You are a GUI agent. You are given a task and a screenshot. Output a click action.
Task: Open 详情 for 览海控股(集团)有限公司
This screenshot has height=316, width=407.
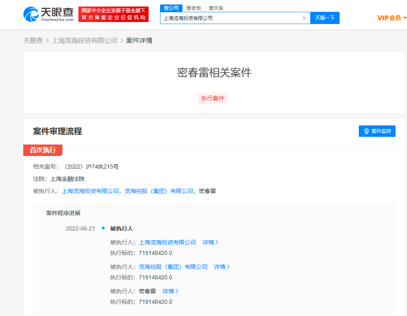(222, 267)
